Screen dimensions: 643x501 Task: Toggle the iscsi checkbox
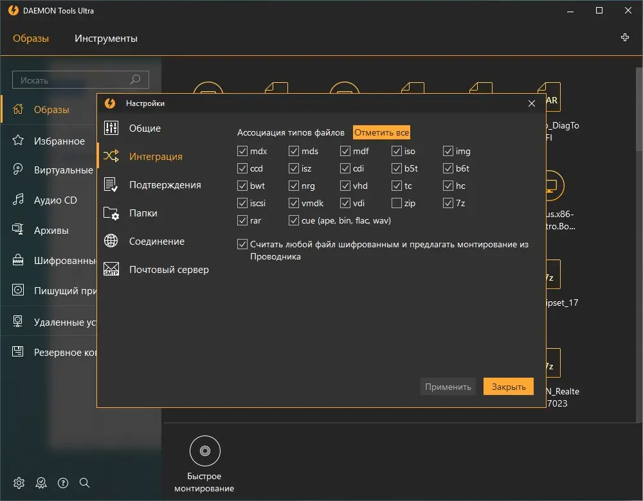(242, 203)
